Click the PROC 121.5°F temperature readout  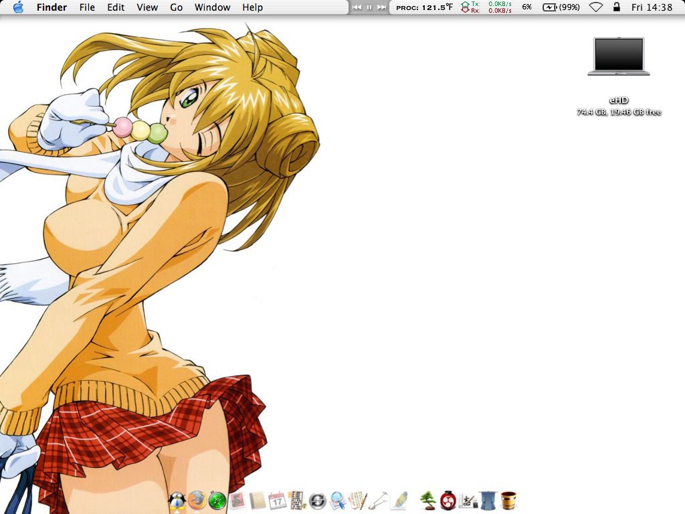(x=424, y=7)
